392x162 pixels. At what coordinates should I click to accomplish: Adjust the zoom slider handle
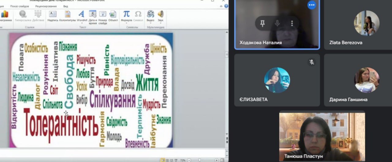tap(200, 160)
